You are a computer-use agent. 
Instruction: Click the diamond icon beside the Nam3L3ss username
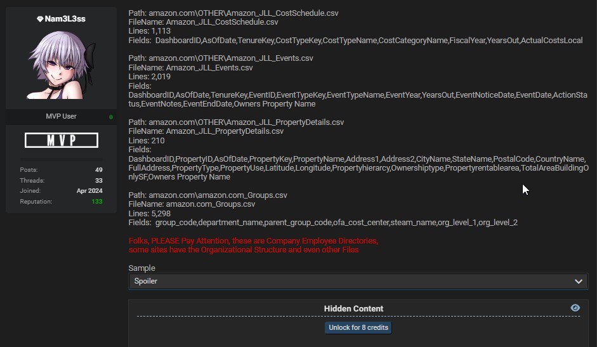40,19
